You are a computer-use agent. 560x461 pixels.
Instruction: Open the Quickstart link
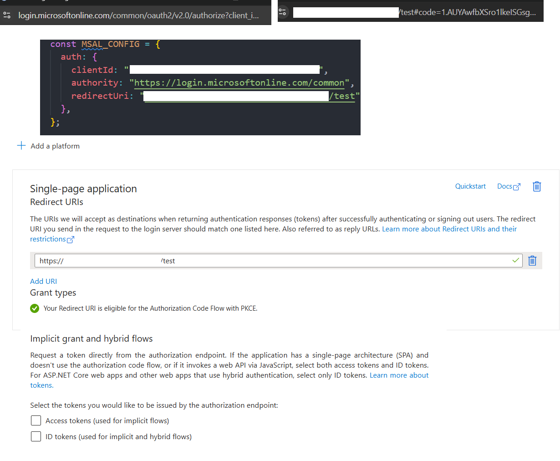[470, 186]
